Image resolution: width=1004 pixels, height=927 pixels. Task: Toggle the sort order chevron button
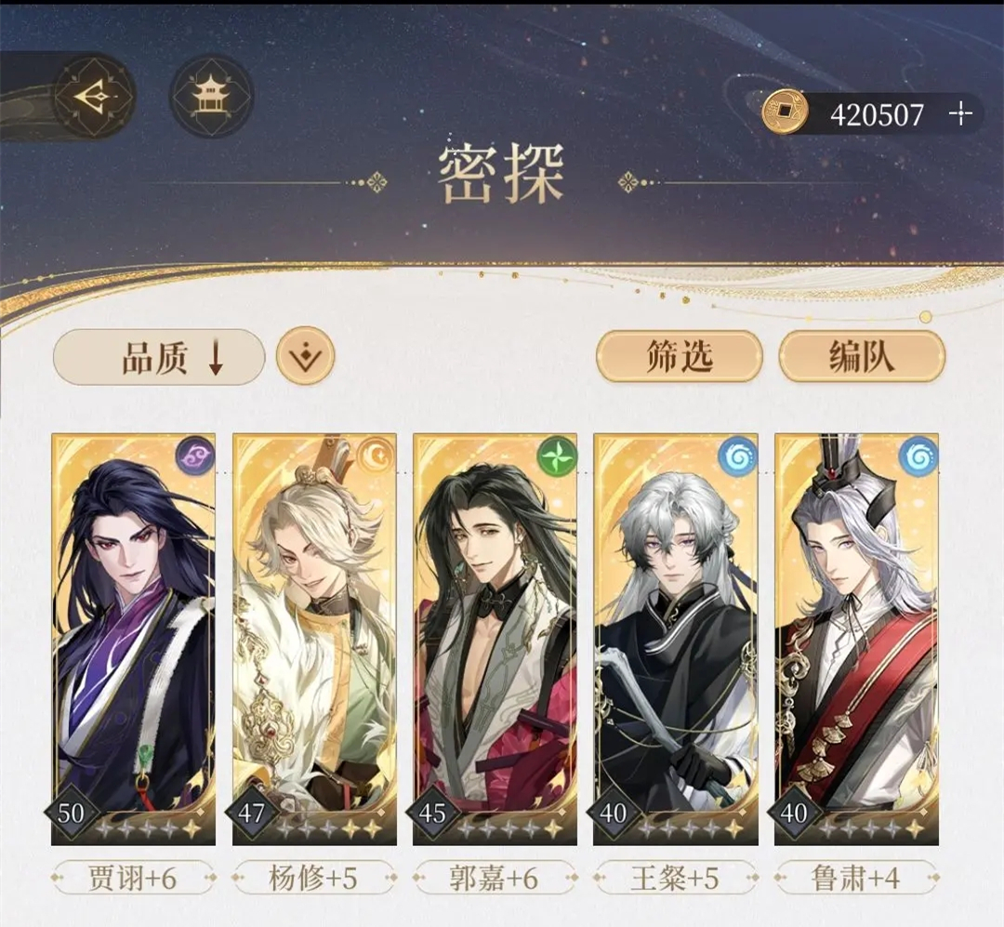[x=306, y=355]
